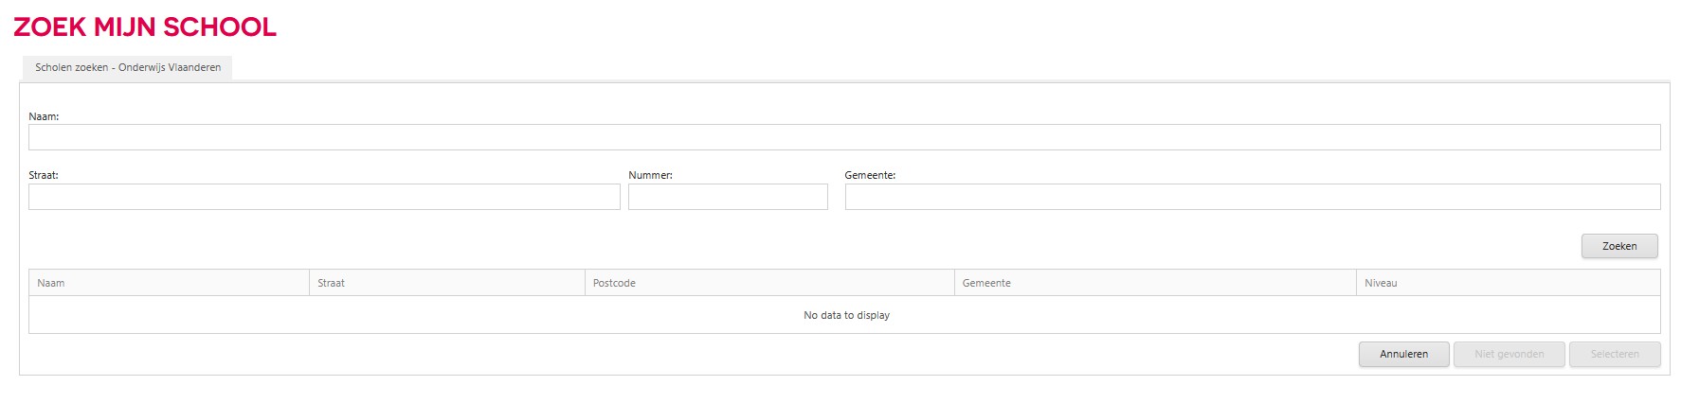This screenshot has height=403, width=1681.
Task: Click the 'Naam:' field label
Action: coord(44,117)
